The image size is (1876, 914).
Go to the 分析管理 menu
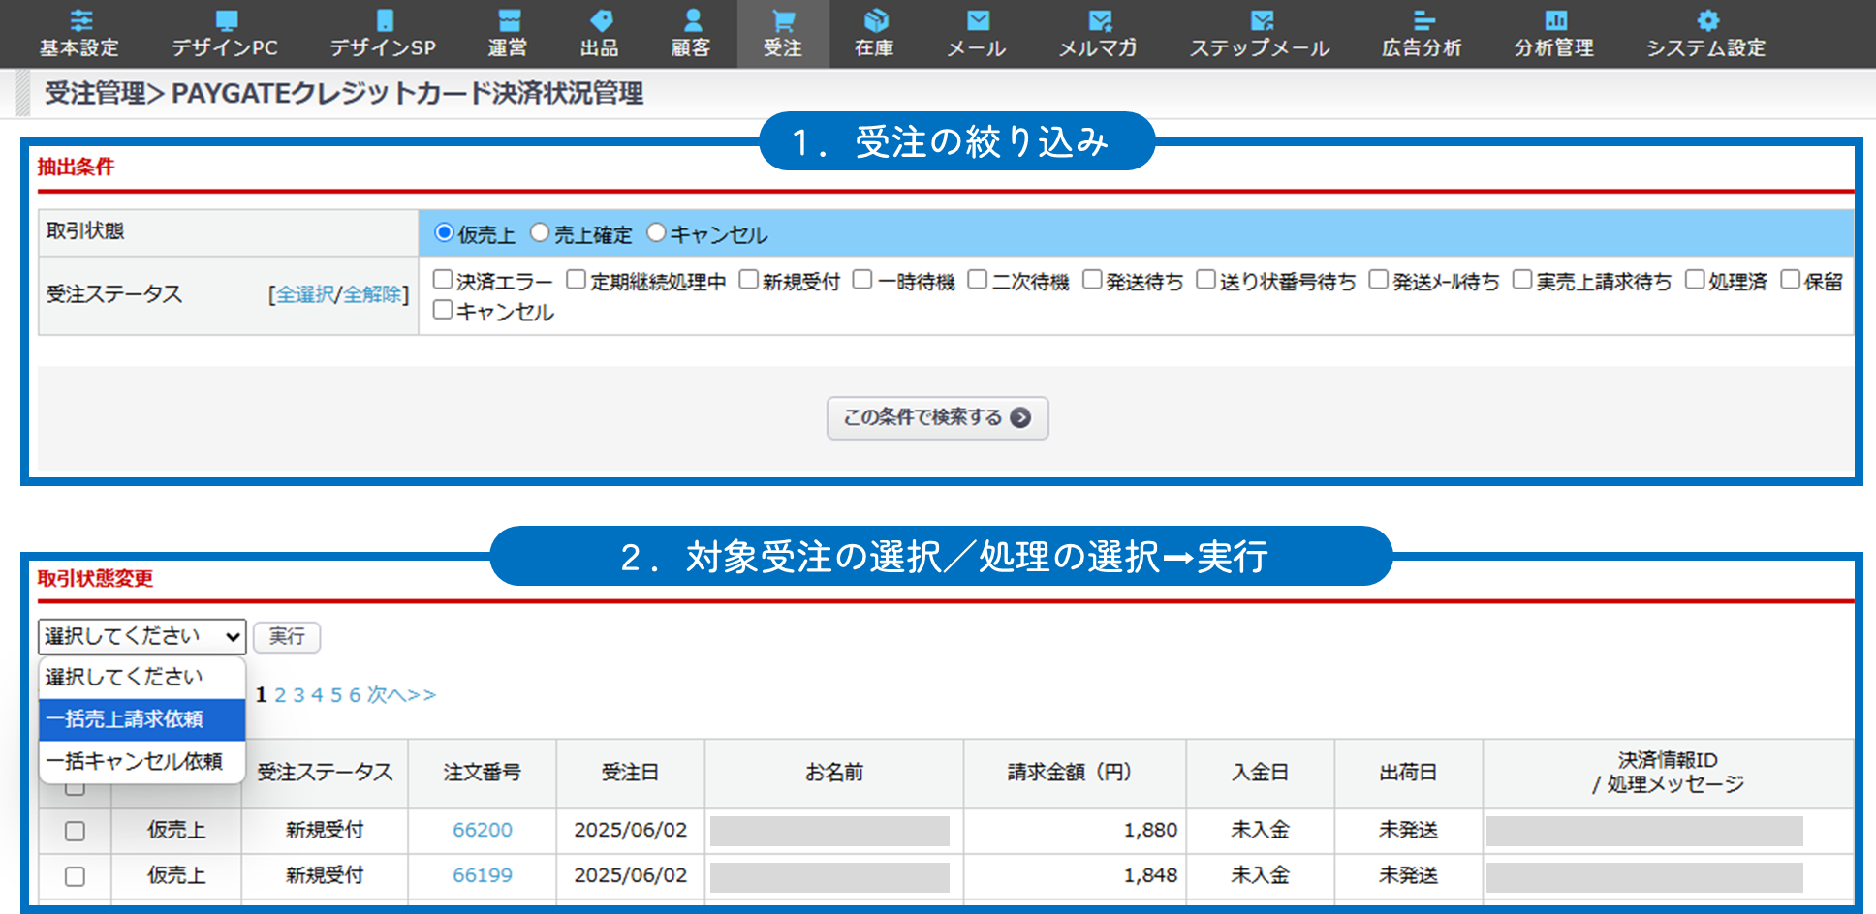coord(1554,34)
